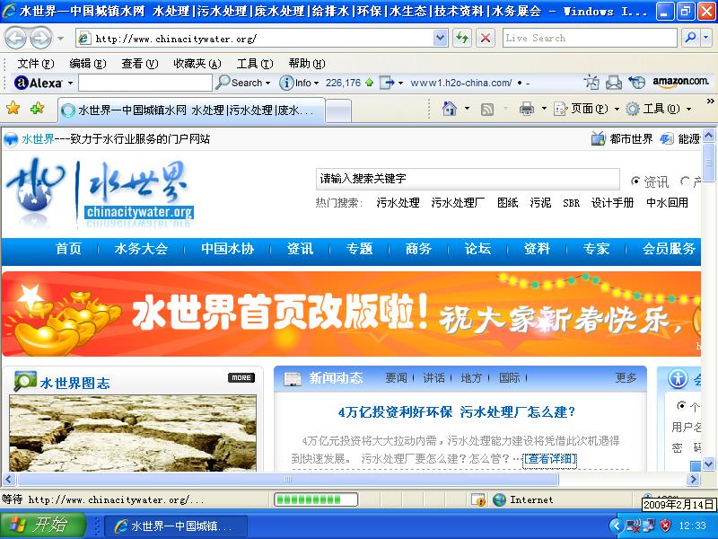This screenshot has width=718, height=539.
Task: Open the address bar history dropdown
Action: [440, 38]
